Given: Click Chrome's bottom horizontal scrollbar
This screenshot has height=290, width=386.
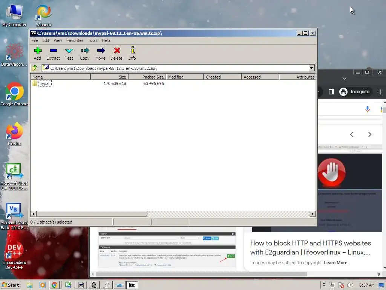Looking at the screenshot, I should [201, 274].
